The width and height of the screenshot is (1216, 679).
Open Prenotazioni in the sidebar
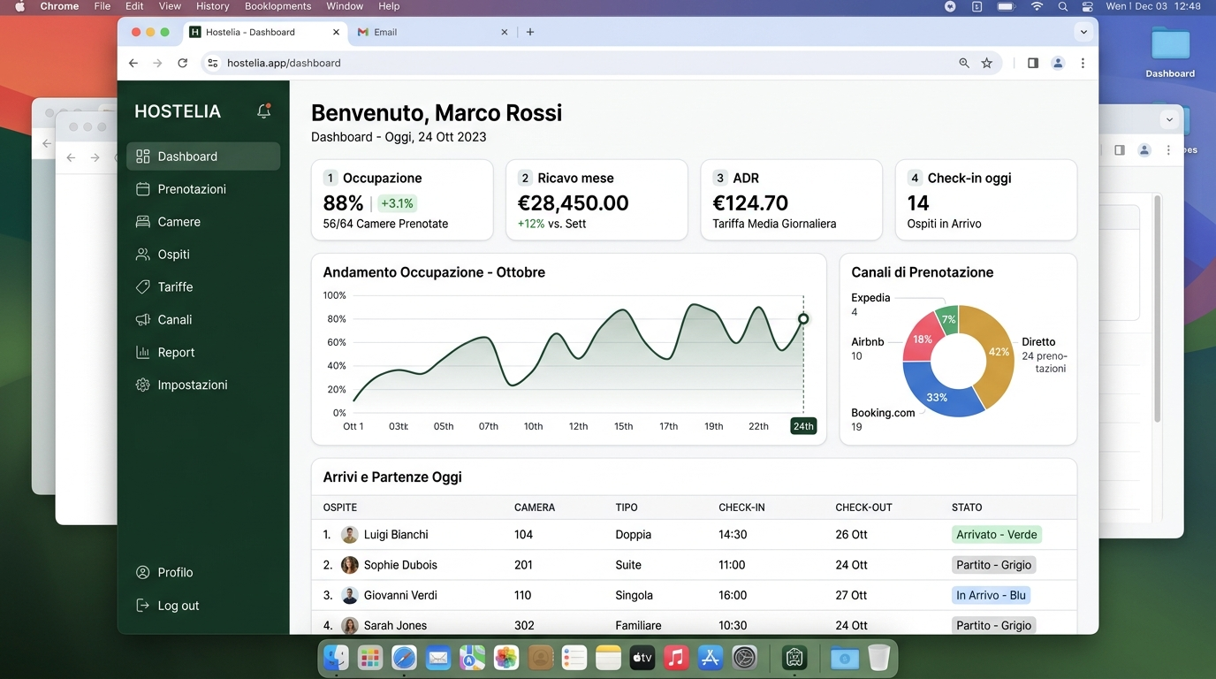[x=203, y=189]
